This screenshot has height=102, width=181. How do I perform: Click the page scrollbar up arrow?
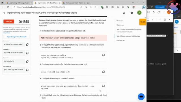(145, 18)
